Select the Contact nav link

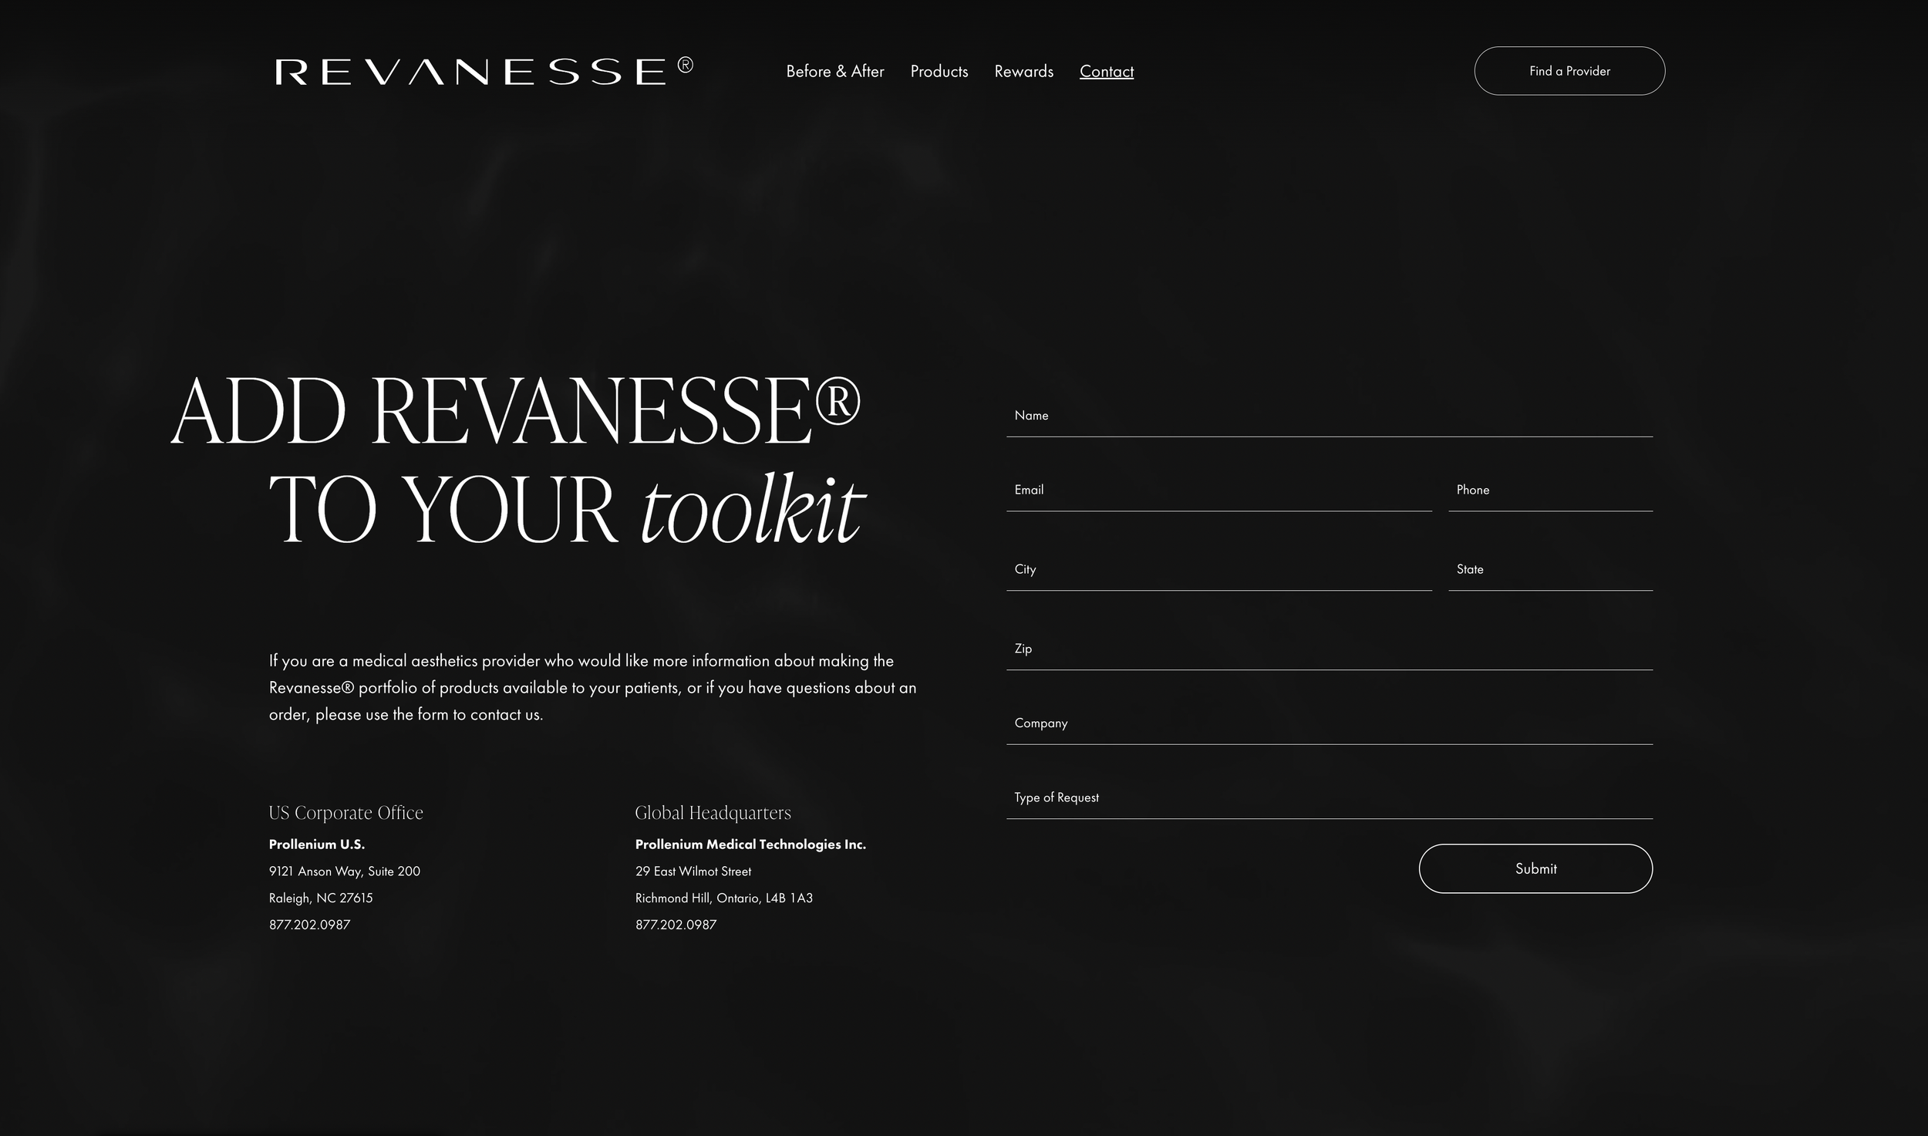[x=1106, y=71]
